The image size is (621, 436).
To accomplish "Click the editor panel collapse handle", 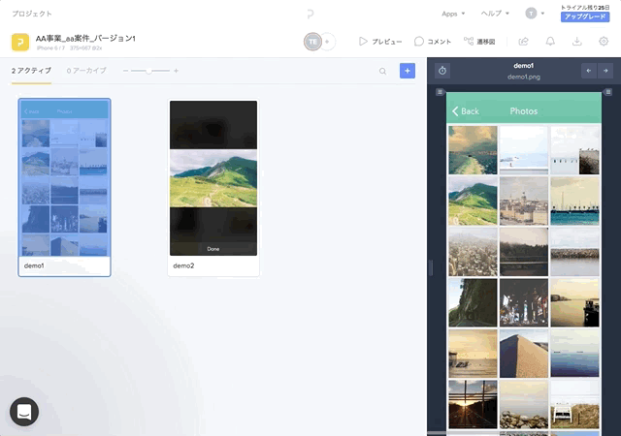I will (x=431, y=267).
